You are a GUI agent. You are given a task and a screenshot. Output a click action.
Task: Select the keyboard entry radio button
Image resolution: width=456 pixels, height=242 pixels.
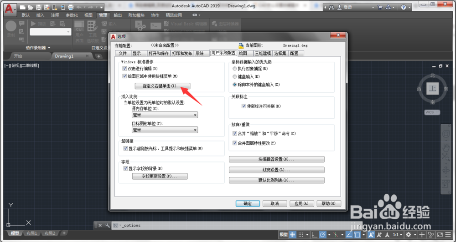[x=234, y=76]
